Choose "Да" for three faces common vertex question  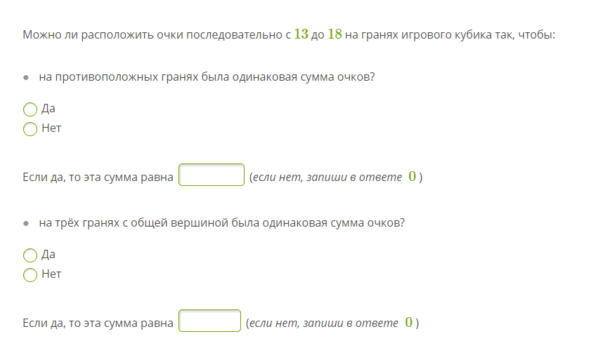(30, 255)
